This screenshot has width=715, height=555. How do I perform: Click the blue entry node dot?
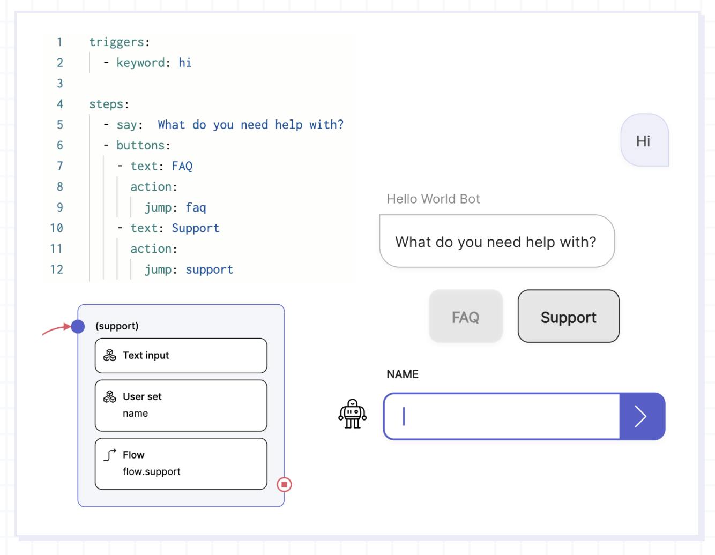(x=78, y=326)
